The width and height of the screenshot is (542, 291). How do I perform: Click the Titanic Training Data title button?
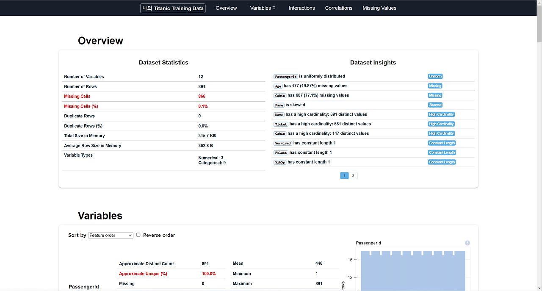click(173, 8)
